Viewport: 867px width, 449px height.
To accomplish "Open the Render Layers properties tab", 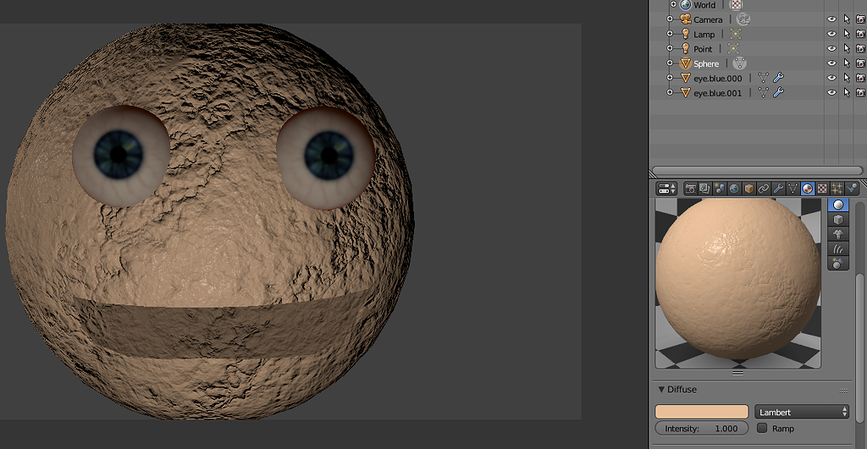I will (x=705, y=189).
